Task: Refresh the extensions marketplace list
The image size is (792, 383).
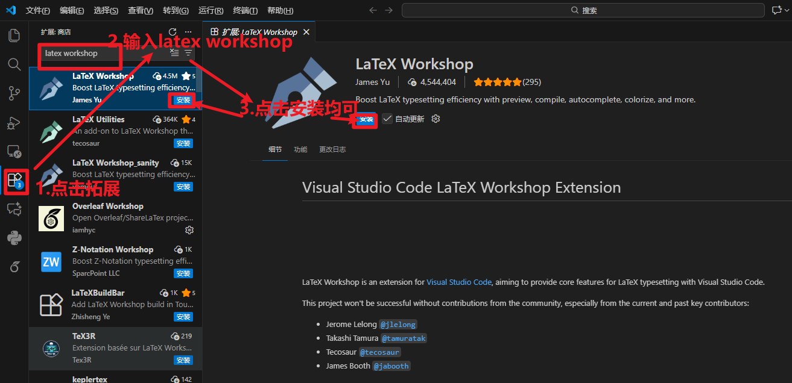Action: [x=173, y=32]
